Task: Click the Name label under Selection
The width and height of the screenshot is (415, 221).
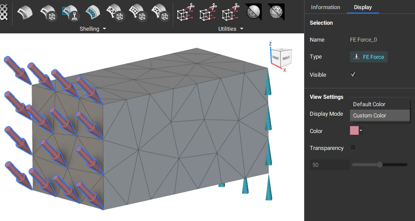Action: pyautogui.click(x=317, y=40)
